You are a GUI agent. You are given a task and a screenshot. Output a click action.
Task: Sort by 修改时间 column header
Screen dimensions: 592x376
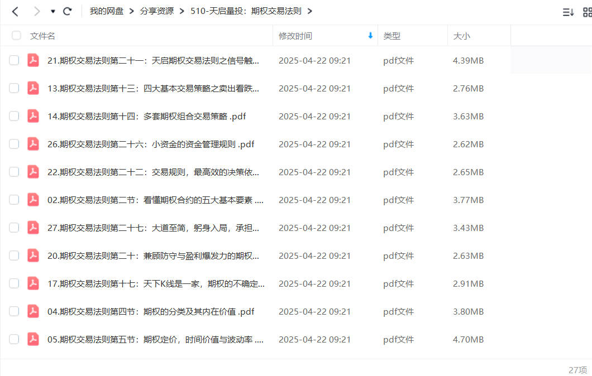(295, 36)
